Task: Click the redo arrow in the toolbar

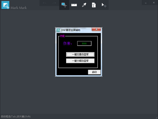Action: pos(54,3)
